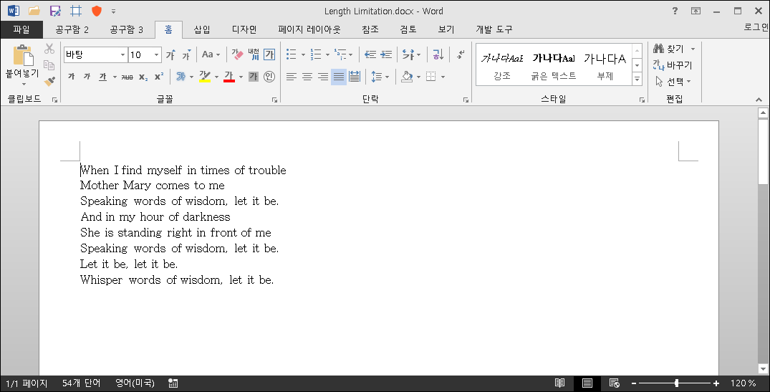770x392 pixels.
Task: Show paragraph marks with pilcrow icon
Action: (x=460, y=54)
